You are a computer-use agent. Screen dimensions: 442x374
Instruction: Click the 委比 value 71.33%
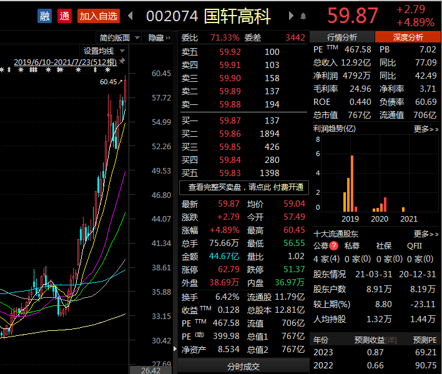point(225,37)
